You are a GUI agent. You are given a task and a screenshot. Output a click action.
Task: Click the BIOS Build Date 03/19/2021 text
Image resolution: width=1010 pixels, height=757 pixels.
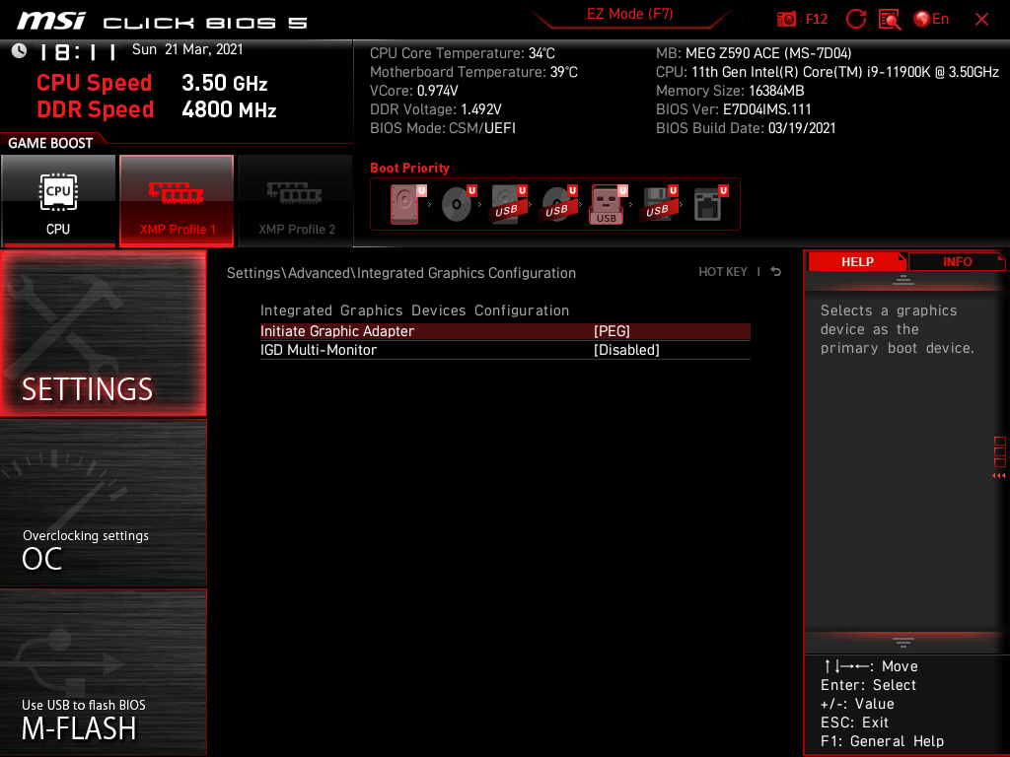(746, 128)
